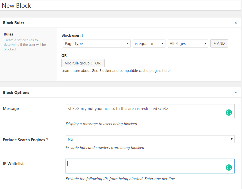The width and height of the screenshot is (242, 189).
Task: Grab the IP Whitelist resize handle
Action: coord(233,172)
